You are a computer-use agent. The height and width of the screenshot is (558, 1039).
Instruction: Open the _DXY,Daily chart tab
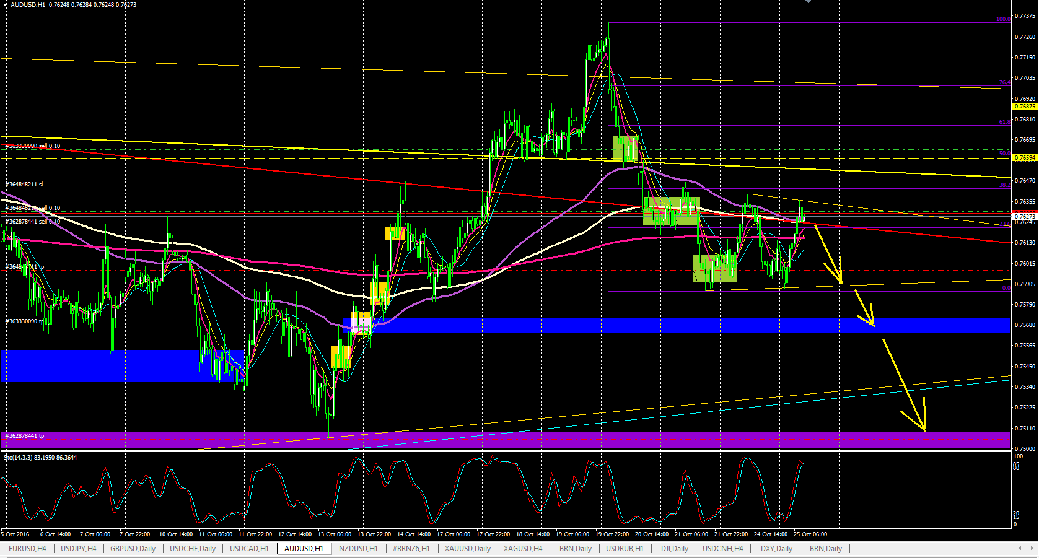(x=774, y=549)
